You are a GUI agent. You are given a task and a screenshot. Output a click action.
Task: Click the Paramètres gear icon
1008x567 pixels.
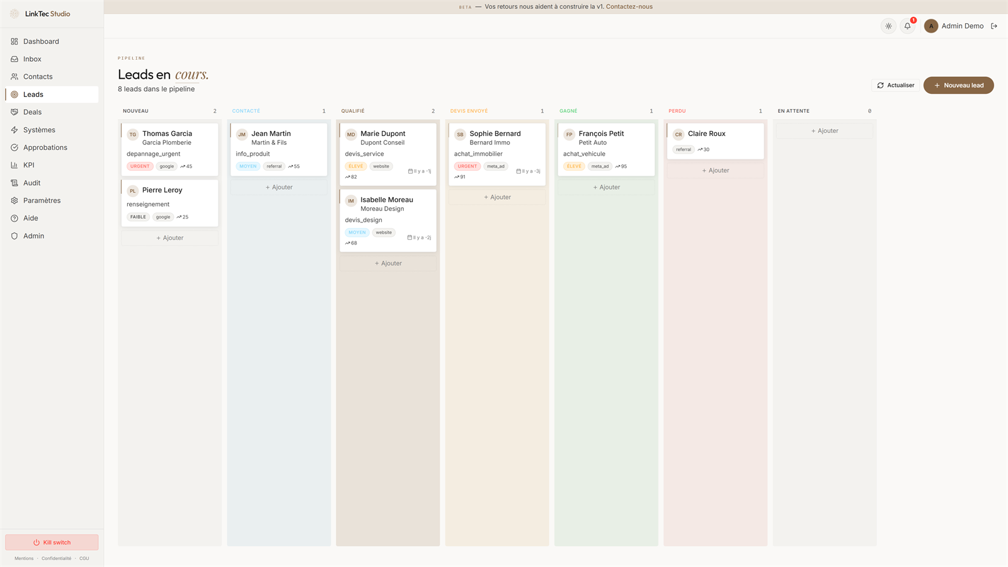tap(14, 200)
